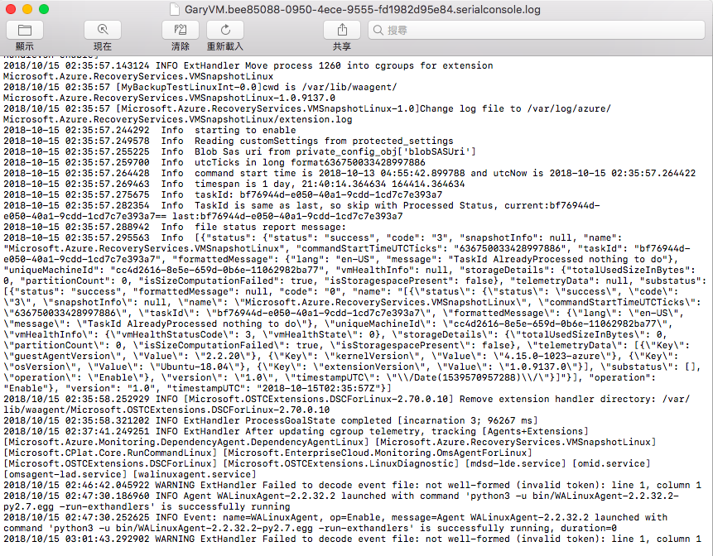Image resolution: width=713 pixels, height=556 pixels.
Task: Click the 02:46:42 WARNING 'Failed to decode' line
Action: click(x=353, y=485)
